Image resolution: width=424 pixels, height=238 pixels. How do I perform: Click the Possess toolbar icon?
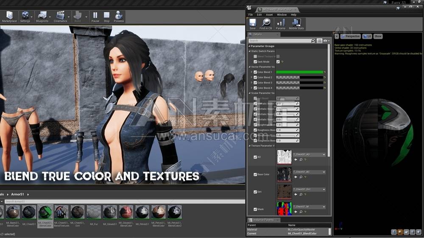coord(119,16)
